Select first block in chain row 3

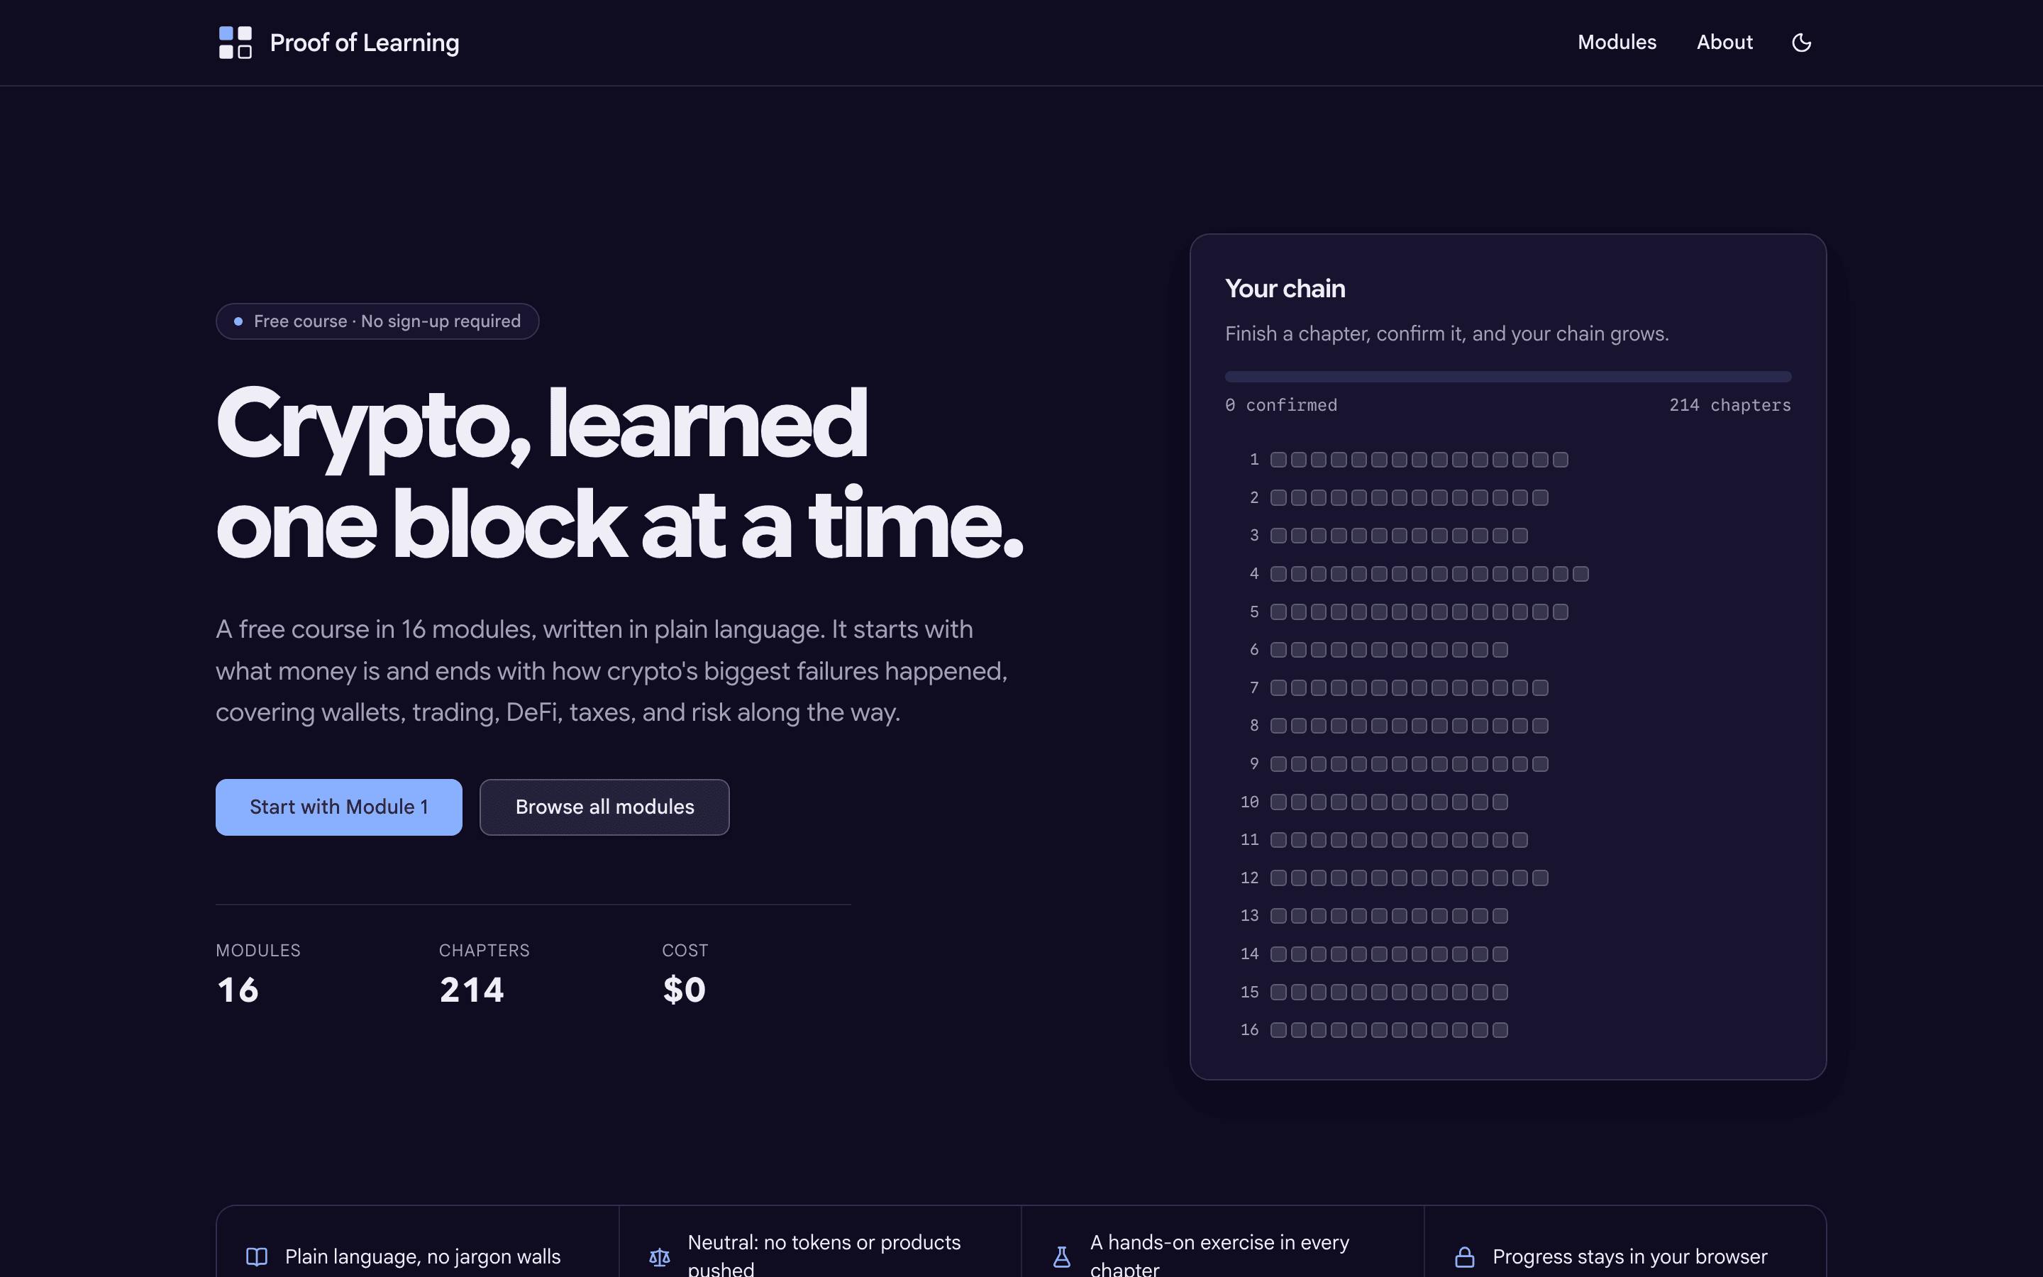pos(1278,536)
